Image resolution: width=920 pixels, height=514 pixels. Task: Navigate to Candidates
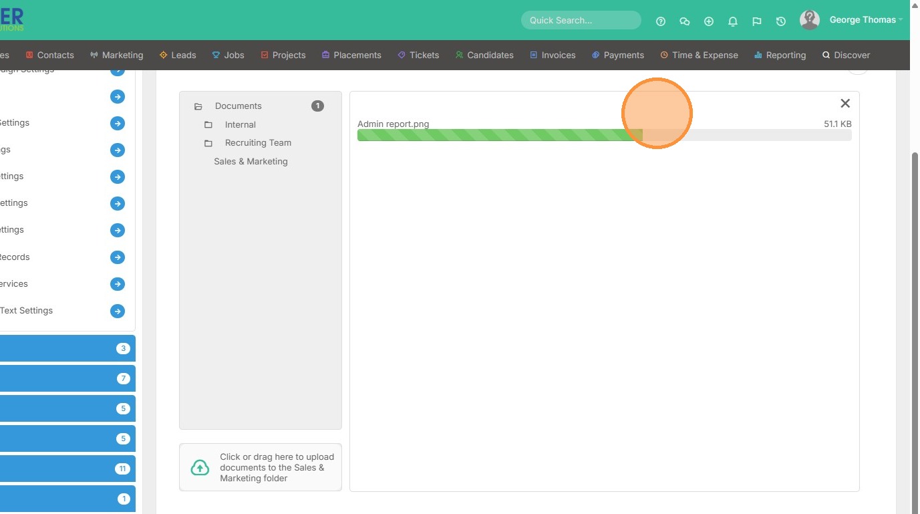[x=484, y=55]
